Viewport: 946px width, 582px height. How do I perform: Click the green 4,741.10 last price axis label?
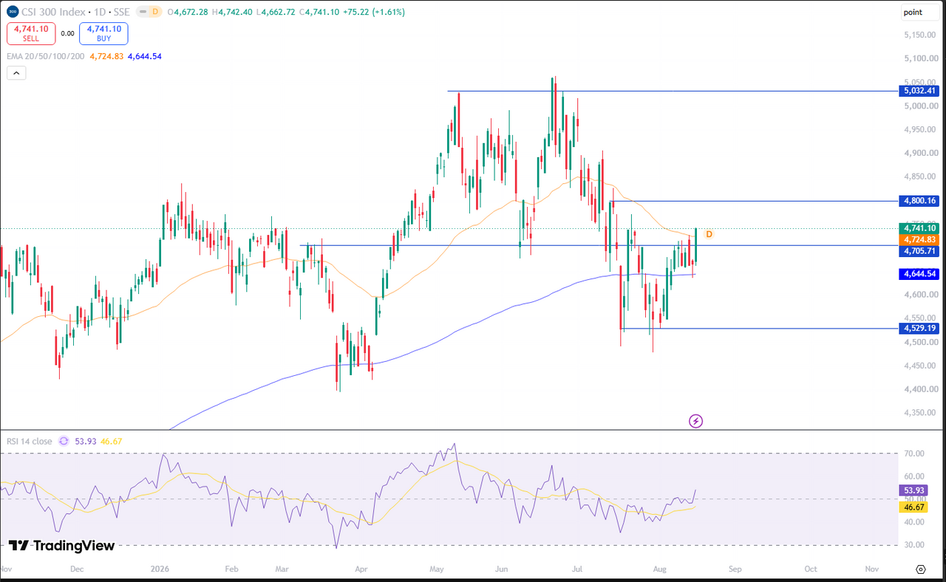919,228
